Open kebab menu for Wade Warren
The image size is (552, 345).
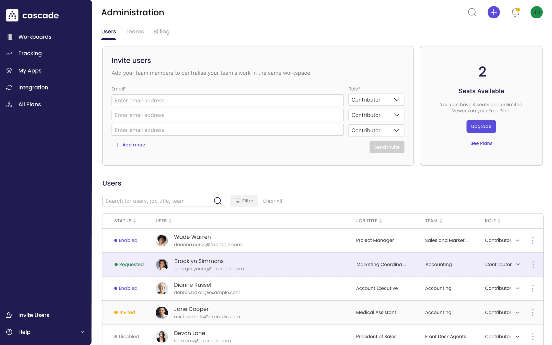point(533,240)
